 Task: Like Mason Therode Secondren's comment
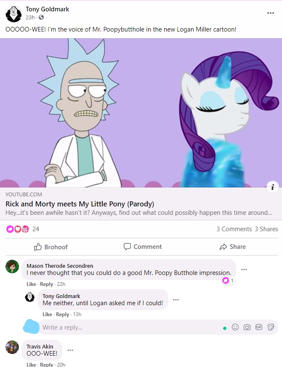point(31,284)
